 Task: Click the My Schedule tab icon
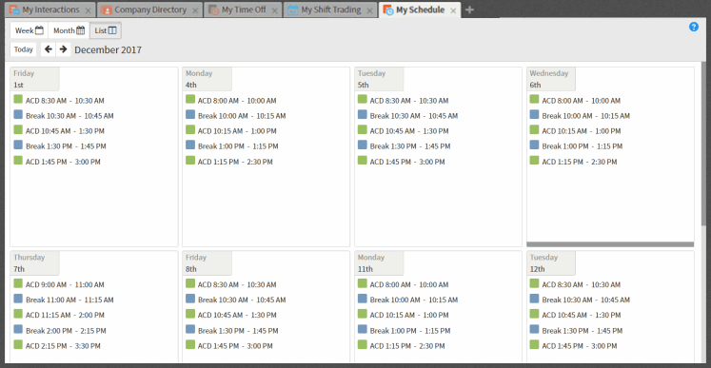pos(388,10)
